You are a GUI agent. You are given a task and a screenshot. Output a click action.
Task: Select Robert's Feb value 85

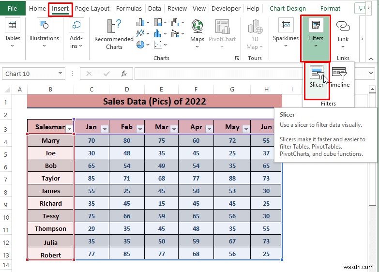tap(127, 254)
